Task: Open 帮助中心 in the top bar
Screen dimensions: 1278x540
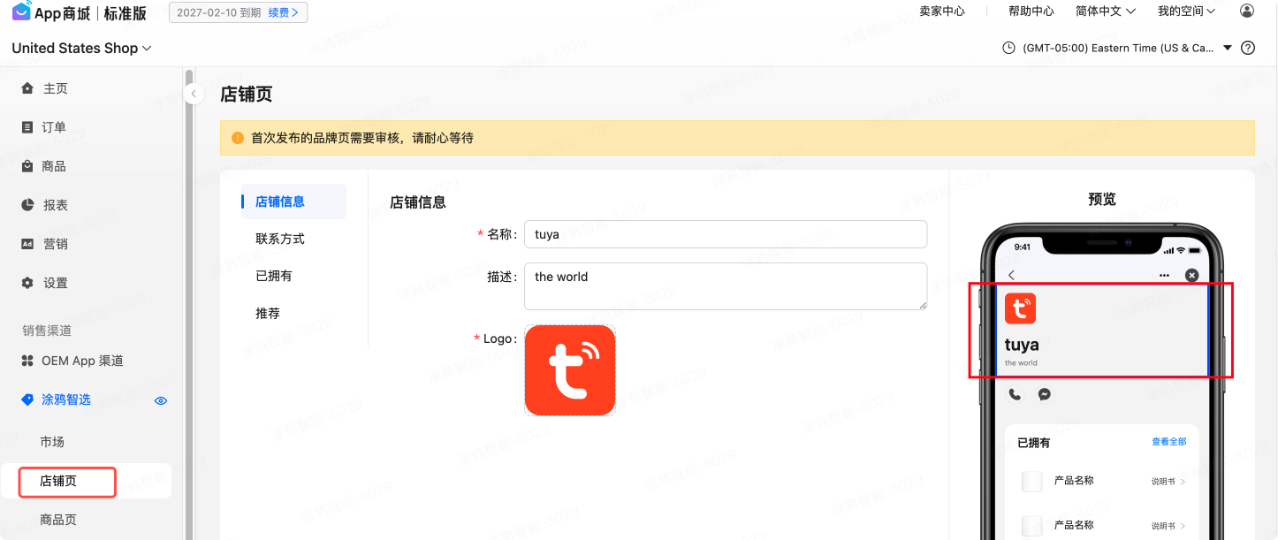Action: pyautogui.click(x=1031, y=11)
